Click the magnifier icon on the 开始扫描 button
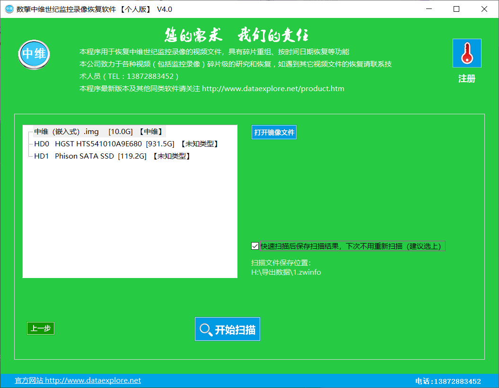The image size is (499, 388). 206,329
